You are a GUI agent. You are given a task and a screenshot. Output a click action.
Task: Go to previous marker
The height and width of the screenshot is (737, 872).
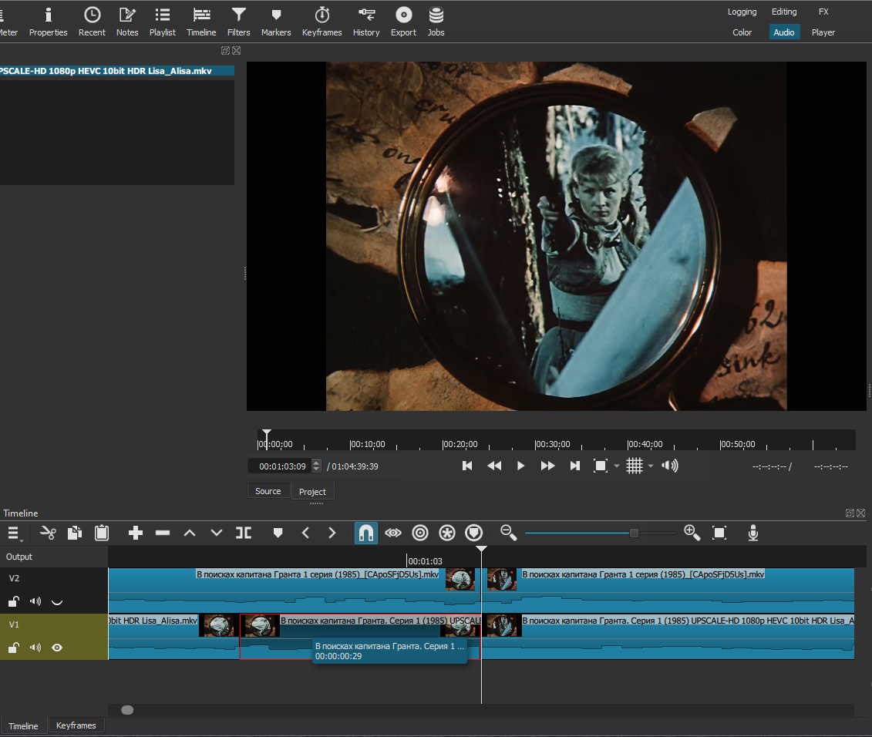[x=305, y=533]
